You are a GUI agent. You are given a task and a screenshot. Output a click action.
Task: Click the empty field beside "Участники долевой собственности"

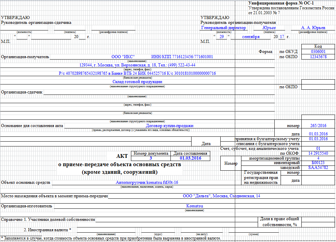tap(177, 219)
